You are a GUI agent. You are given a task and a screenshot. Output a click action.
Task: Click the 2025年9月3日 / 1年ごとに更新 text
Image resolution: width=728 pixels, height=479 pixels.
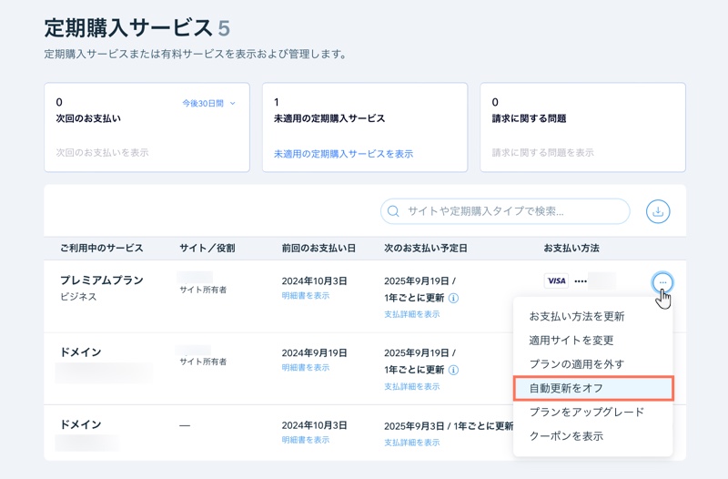[449, 426]
